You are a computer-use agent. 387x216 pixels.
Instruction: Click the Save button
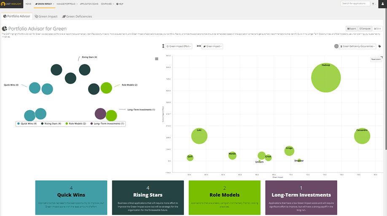pos(377,29)
